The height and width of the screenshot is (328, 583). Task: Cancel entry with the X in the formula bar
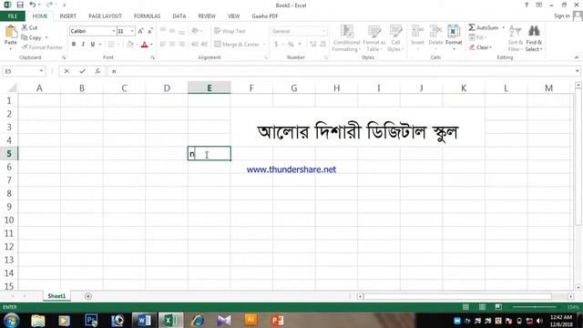[66, 71]
